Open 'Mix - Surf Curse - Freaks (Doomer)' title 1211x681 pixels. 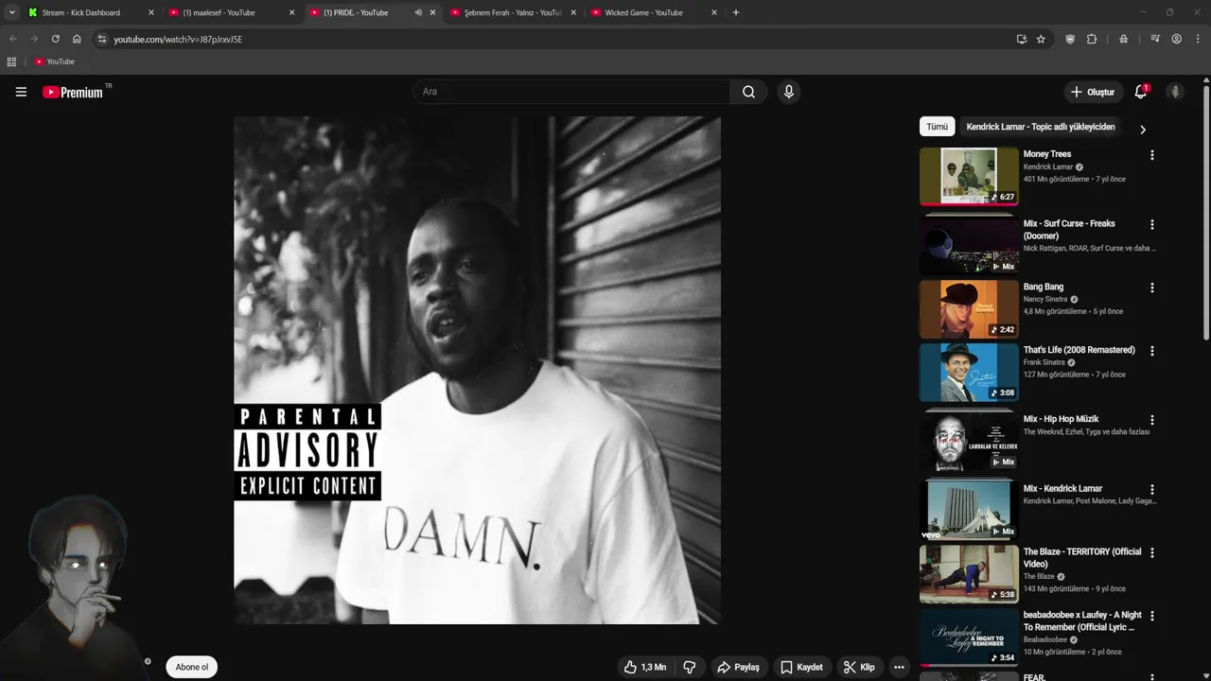(1069, 230)
